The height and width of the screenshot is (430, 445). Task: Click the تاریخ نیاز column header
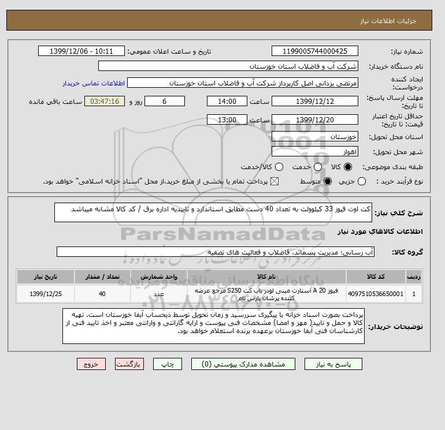point(46,276)
